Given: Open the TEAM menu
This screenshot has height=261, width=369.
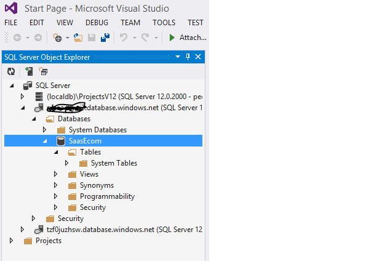Looking at the screenshot, I should 130,23.
